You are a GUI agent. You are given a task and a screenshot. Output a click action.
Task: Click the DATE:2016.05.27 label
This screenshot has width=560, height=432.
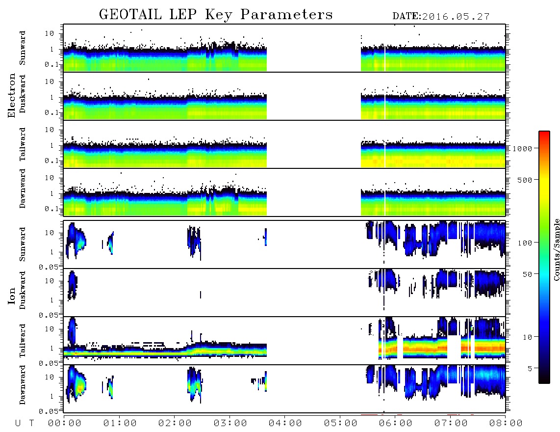(441, 17)
